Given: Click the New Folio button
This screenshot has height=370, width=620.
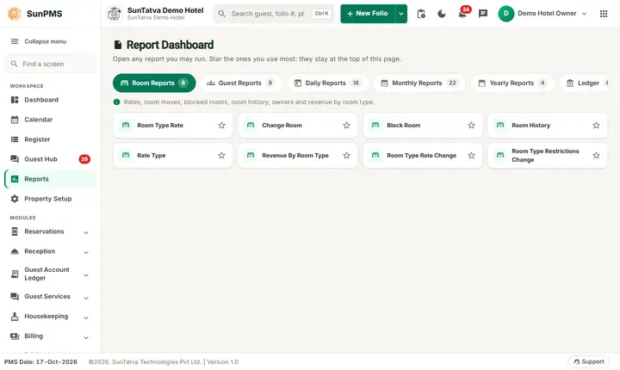Looking at the screenshot, I should (368, 14).
